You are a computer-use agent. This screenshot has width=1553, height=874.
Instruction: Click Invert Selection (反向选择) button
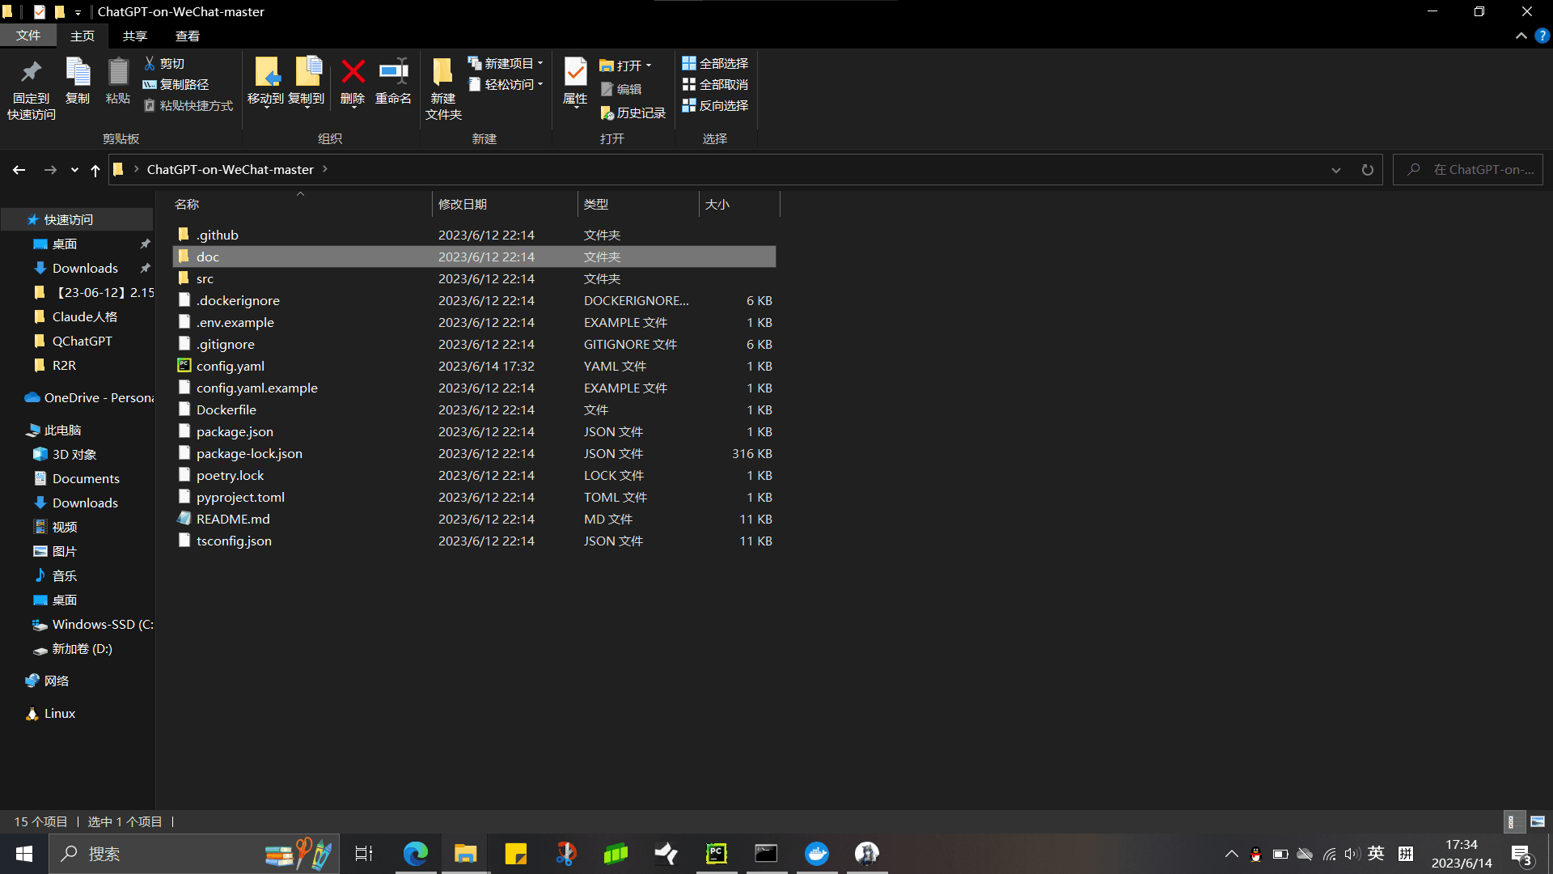[715, 105]
